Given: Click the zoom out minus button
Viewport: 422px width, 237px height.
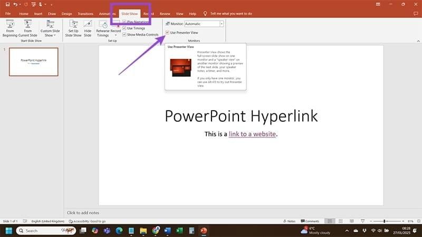Looking at the screenshot, I should click(x=371, y=221).
